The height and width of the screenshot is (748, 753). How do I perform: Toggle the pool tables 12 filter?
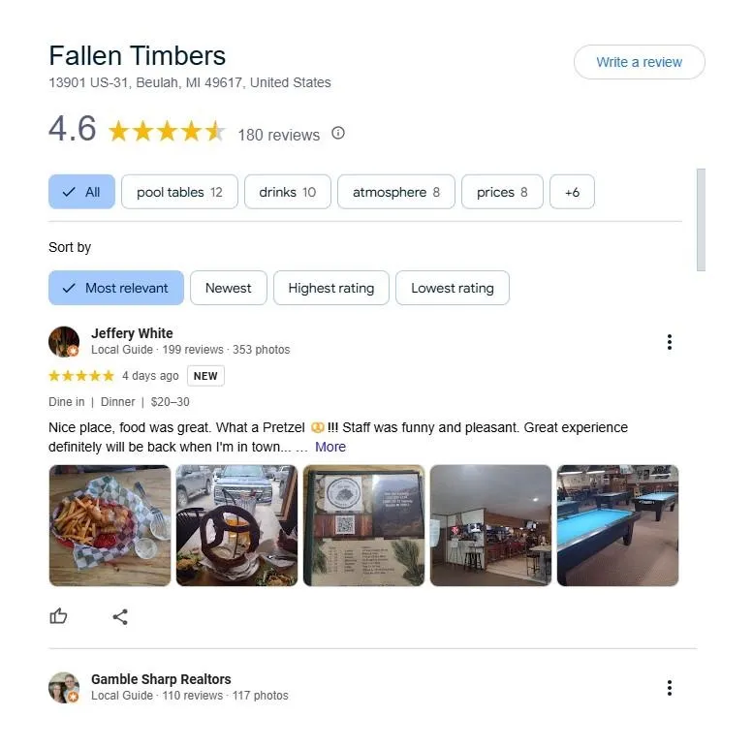[179, 192]
